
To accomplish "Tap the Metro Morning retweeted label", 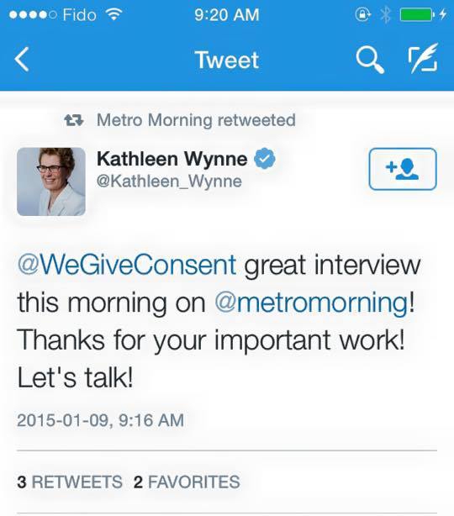I will point(196,120).
